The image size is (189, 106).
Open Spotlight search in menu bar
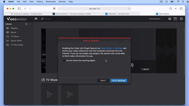(183, 1)
